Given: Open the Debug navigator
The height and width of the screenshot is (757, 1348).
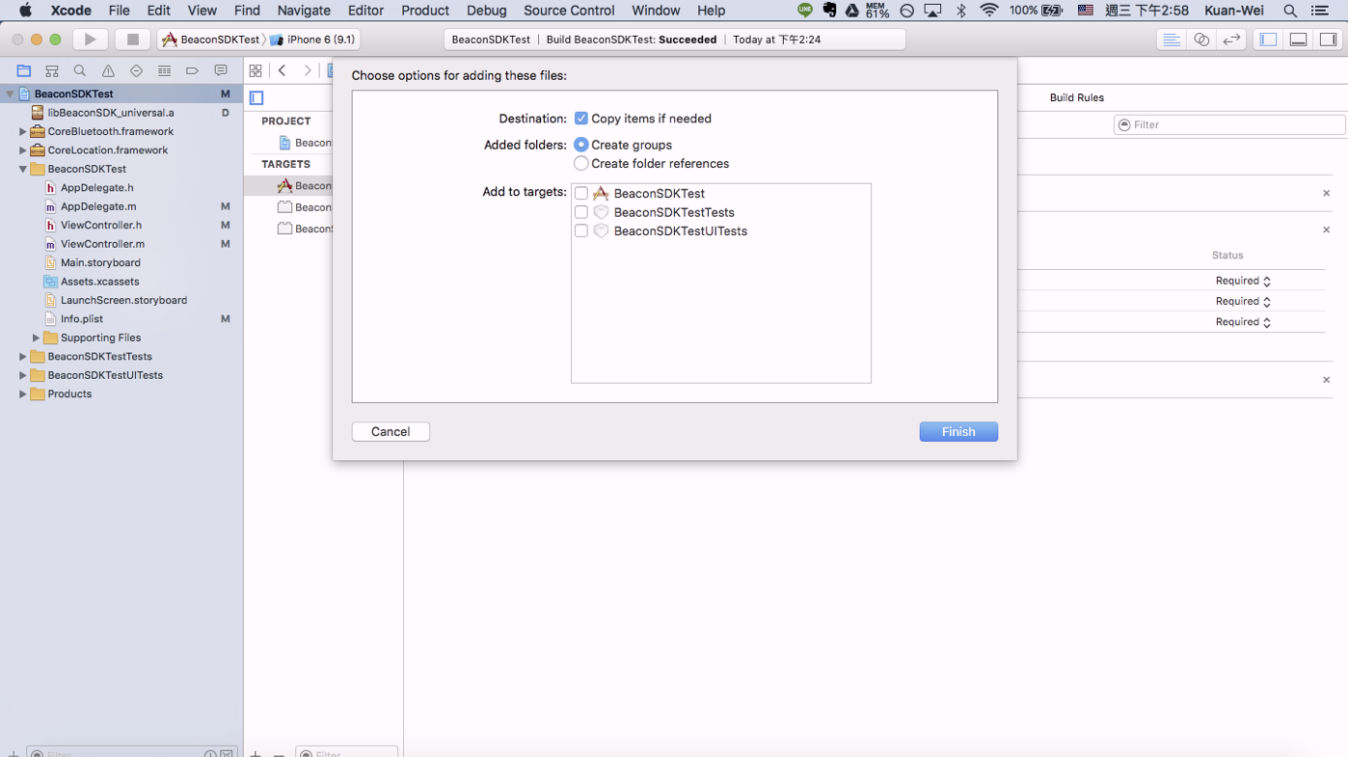Looking at the screenshot, I should (x=164, y=70).
